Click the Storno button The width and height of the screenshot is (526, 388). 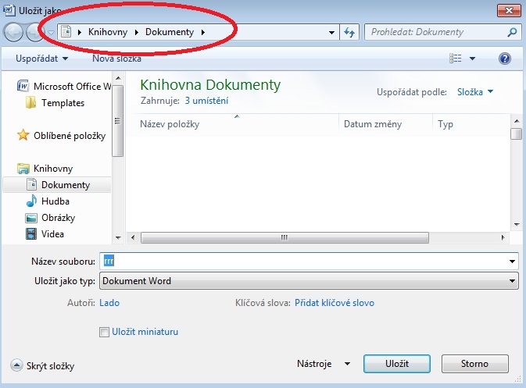coord(474,364)
